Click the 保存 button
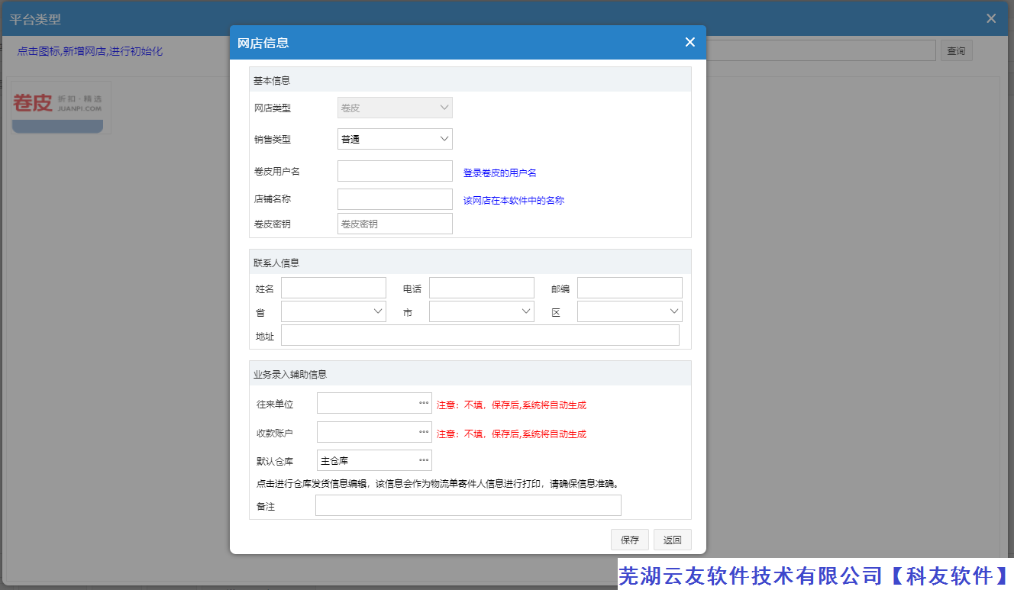The image size is (1014, 590). 630,540
